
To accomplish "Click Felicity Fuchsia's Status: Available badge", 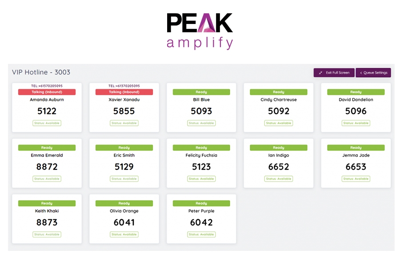I will pos(201,179).
